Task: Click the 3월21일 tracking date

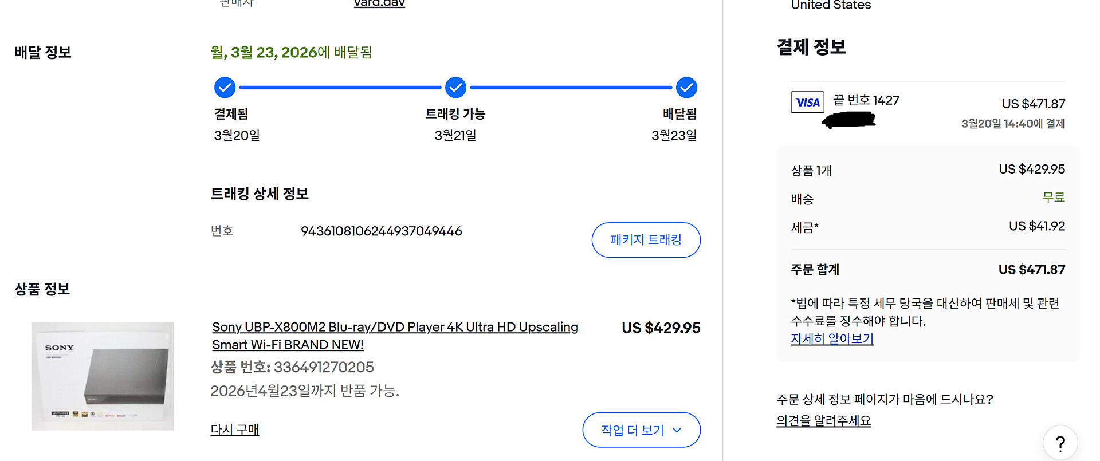Action: pos(455,136)
